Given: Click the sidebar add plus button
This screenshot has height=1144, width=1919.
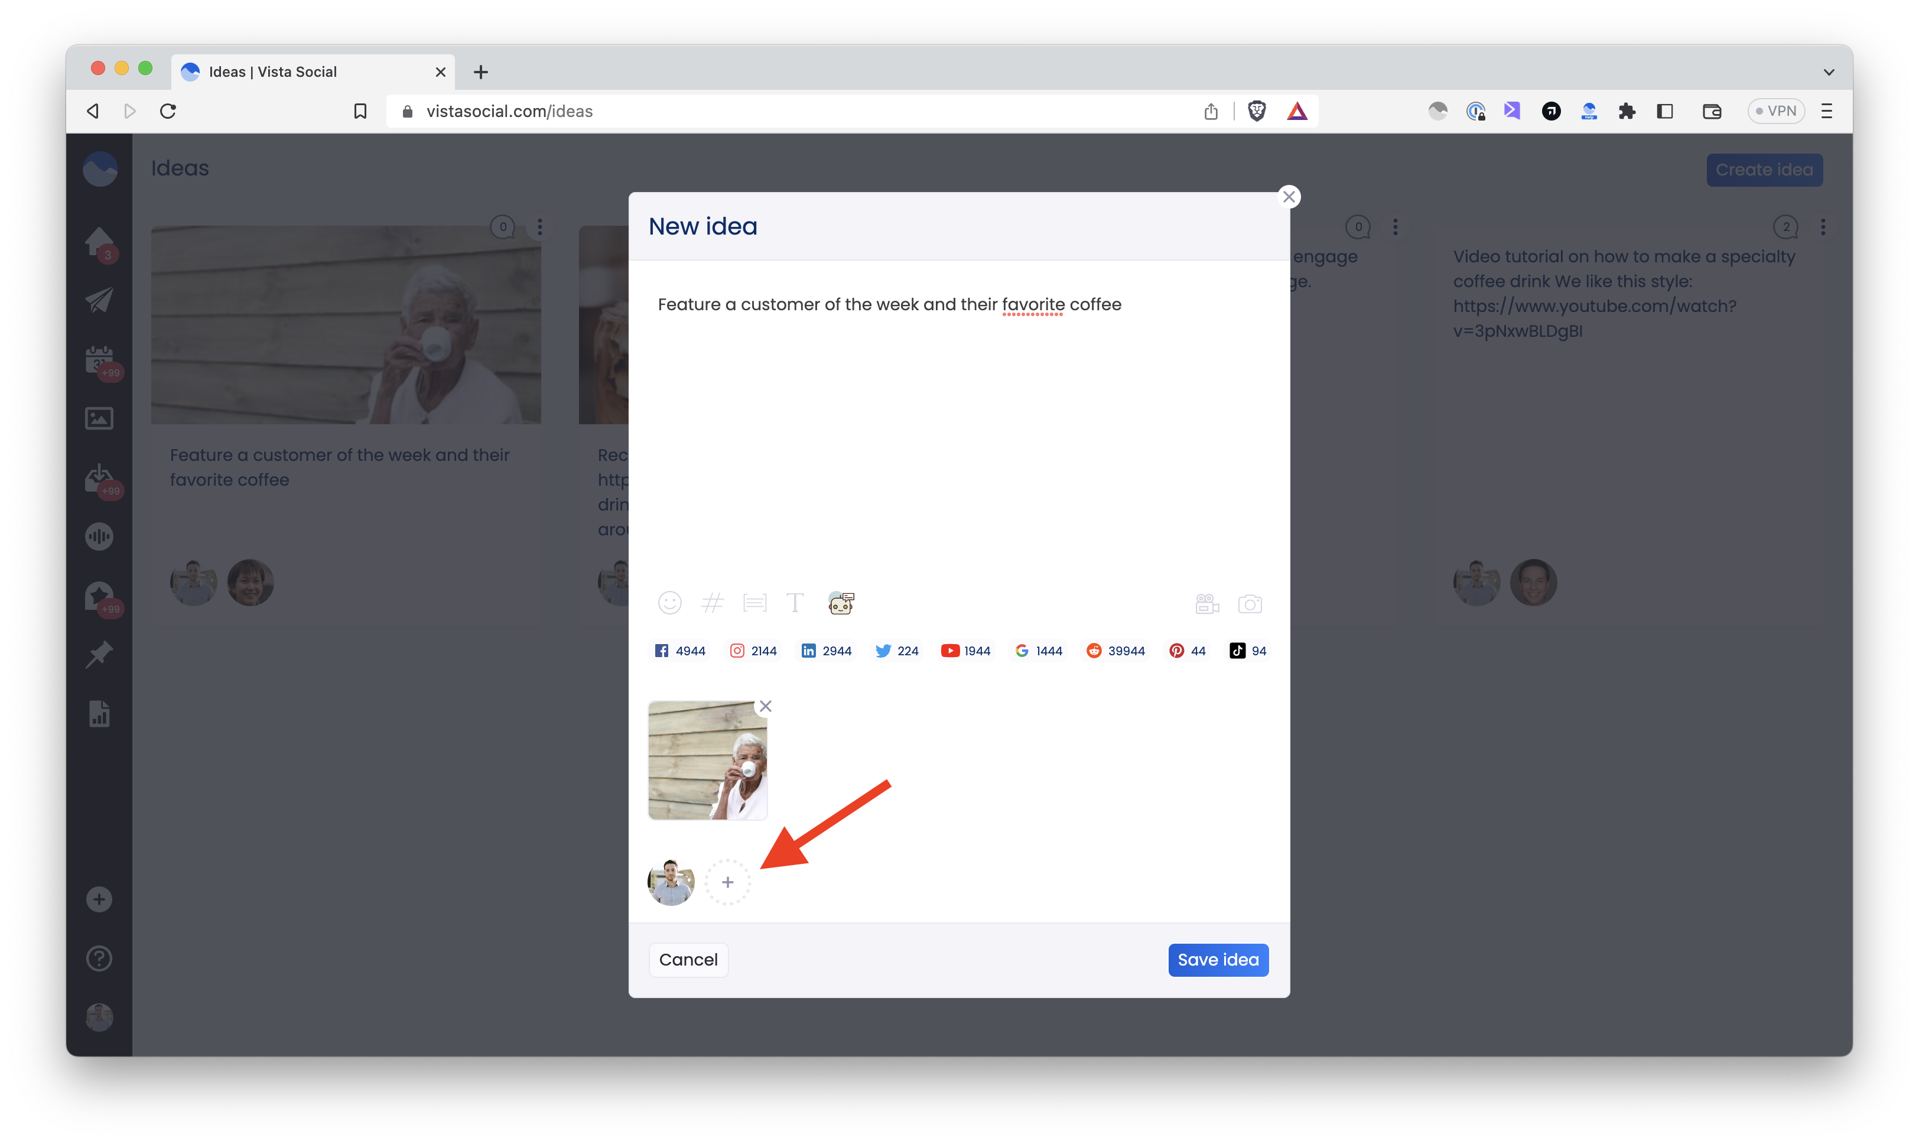Looking at the screenshot, I should [x=99, y=899].
